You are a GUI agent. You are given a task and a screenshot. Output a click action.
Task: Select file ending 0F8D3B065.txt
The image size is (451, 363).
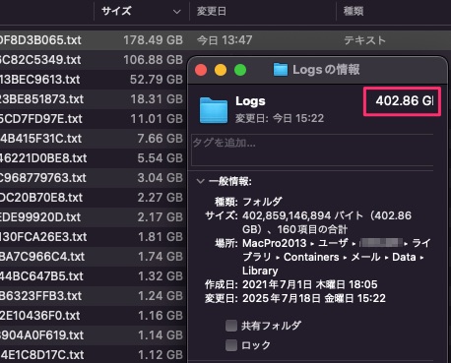pos(40,40)
